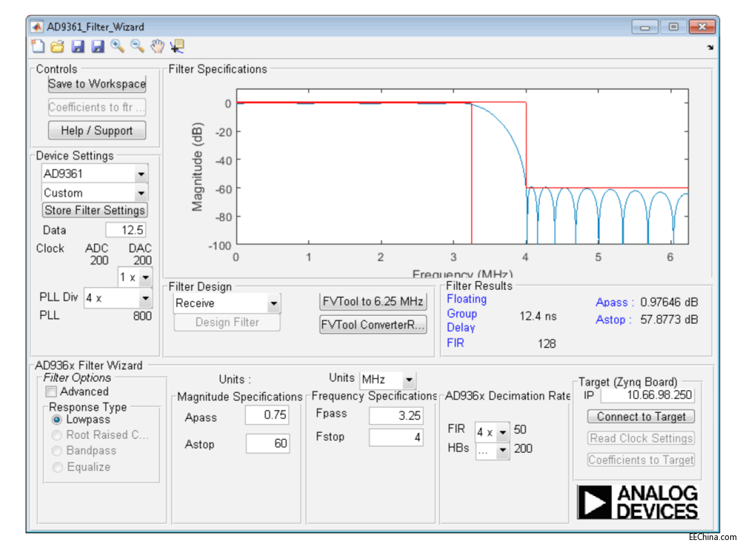Screen dimensions: 741x546
Task: Click the Astop result 57.8773 dB
Action: point(668,320)
